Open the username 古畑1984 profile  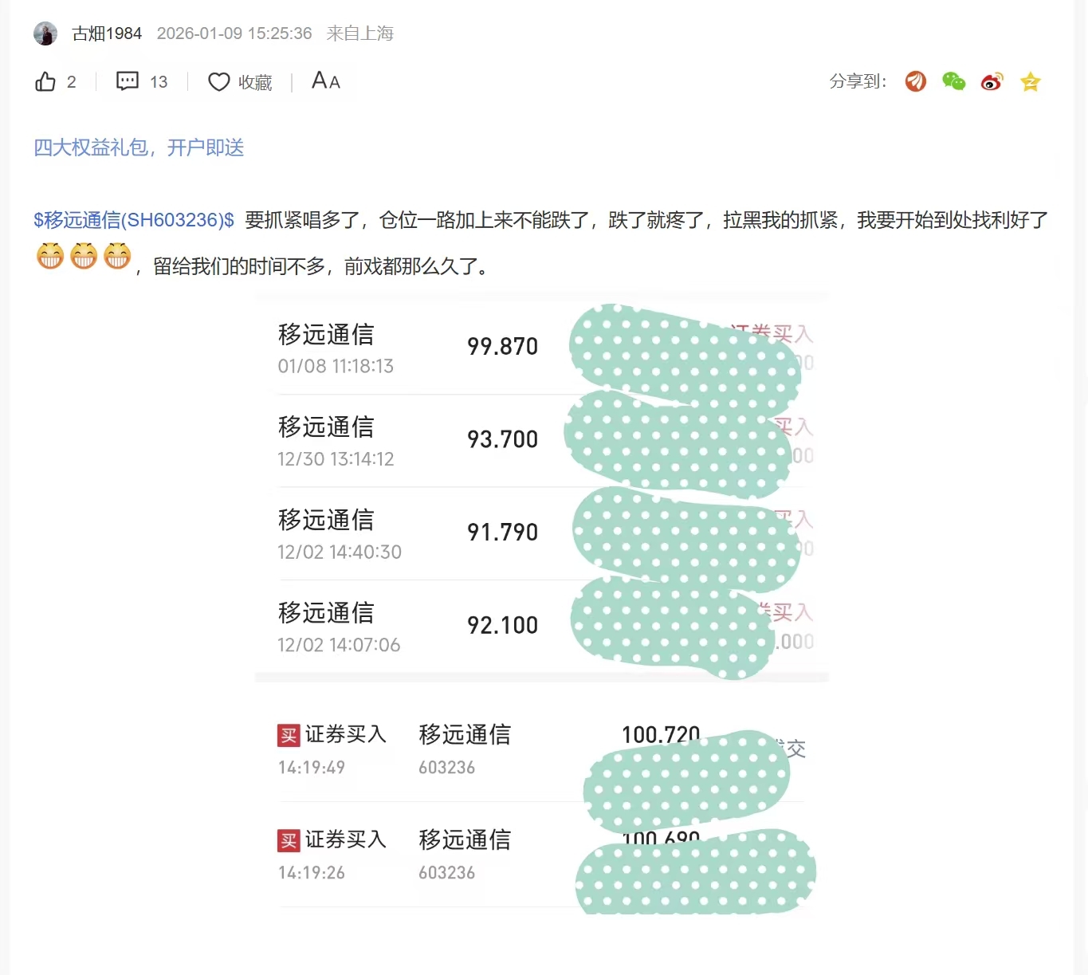tap(107, 33)
